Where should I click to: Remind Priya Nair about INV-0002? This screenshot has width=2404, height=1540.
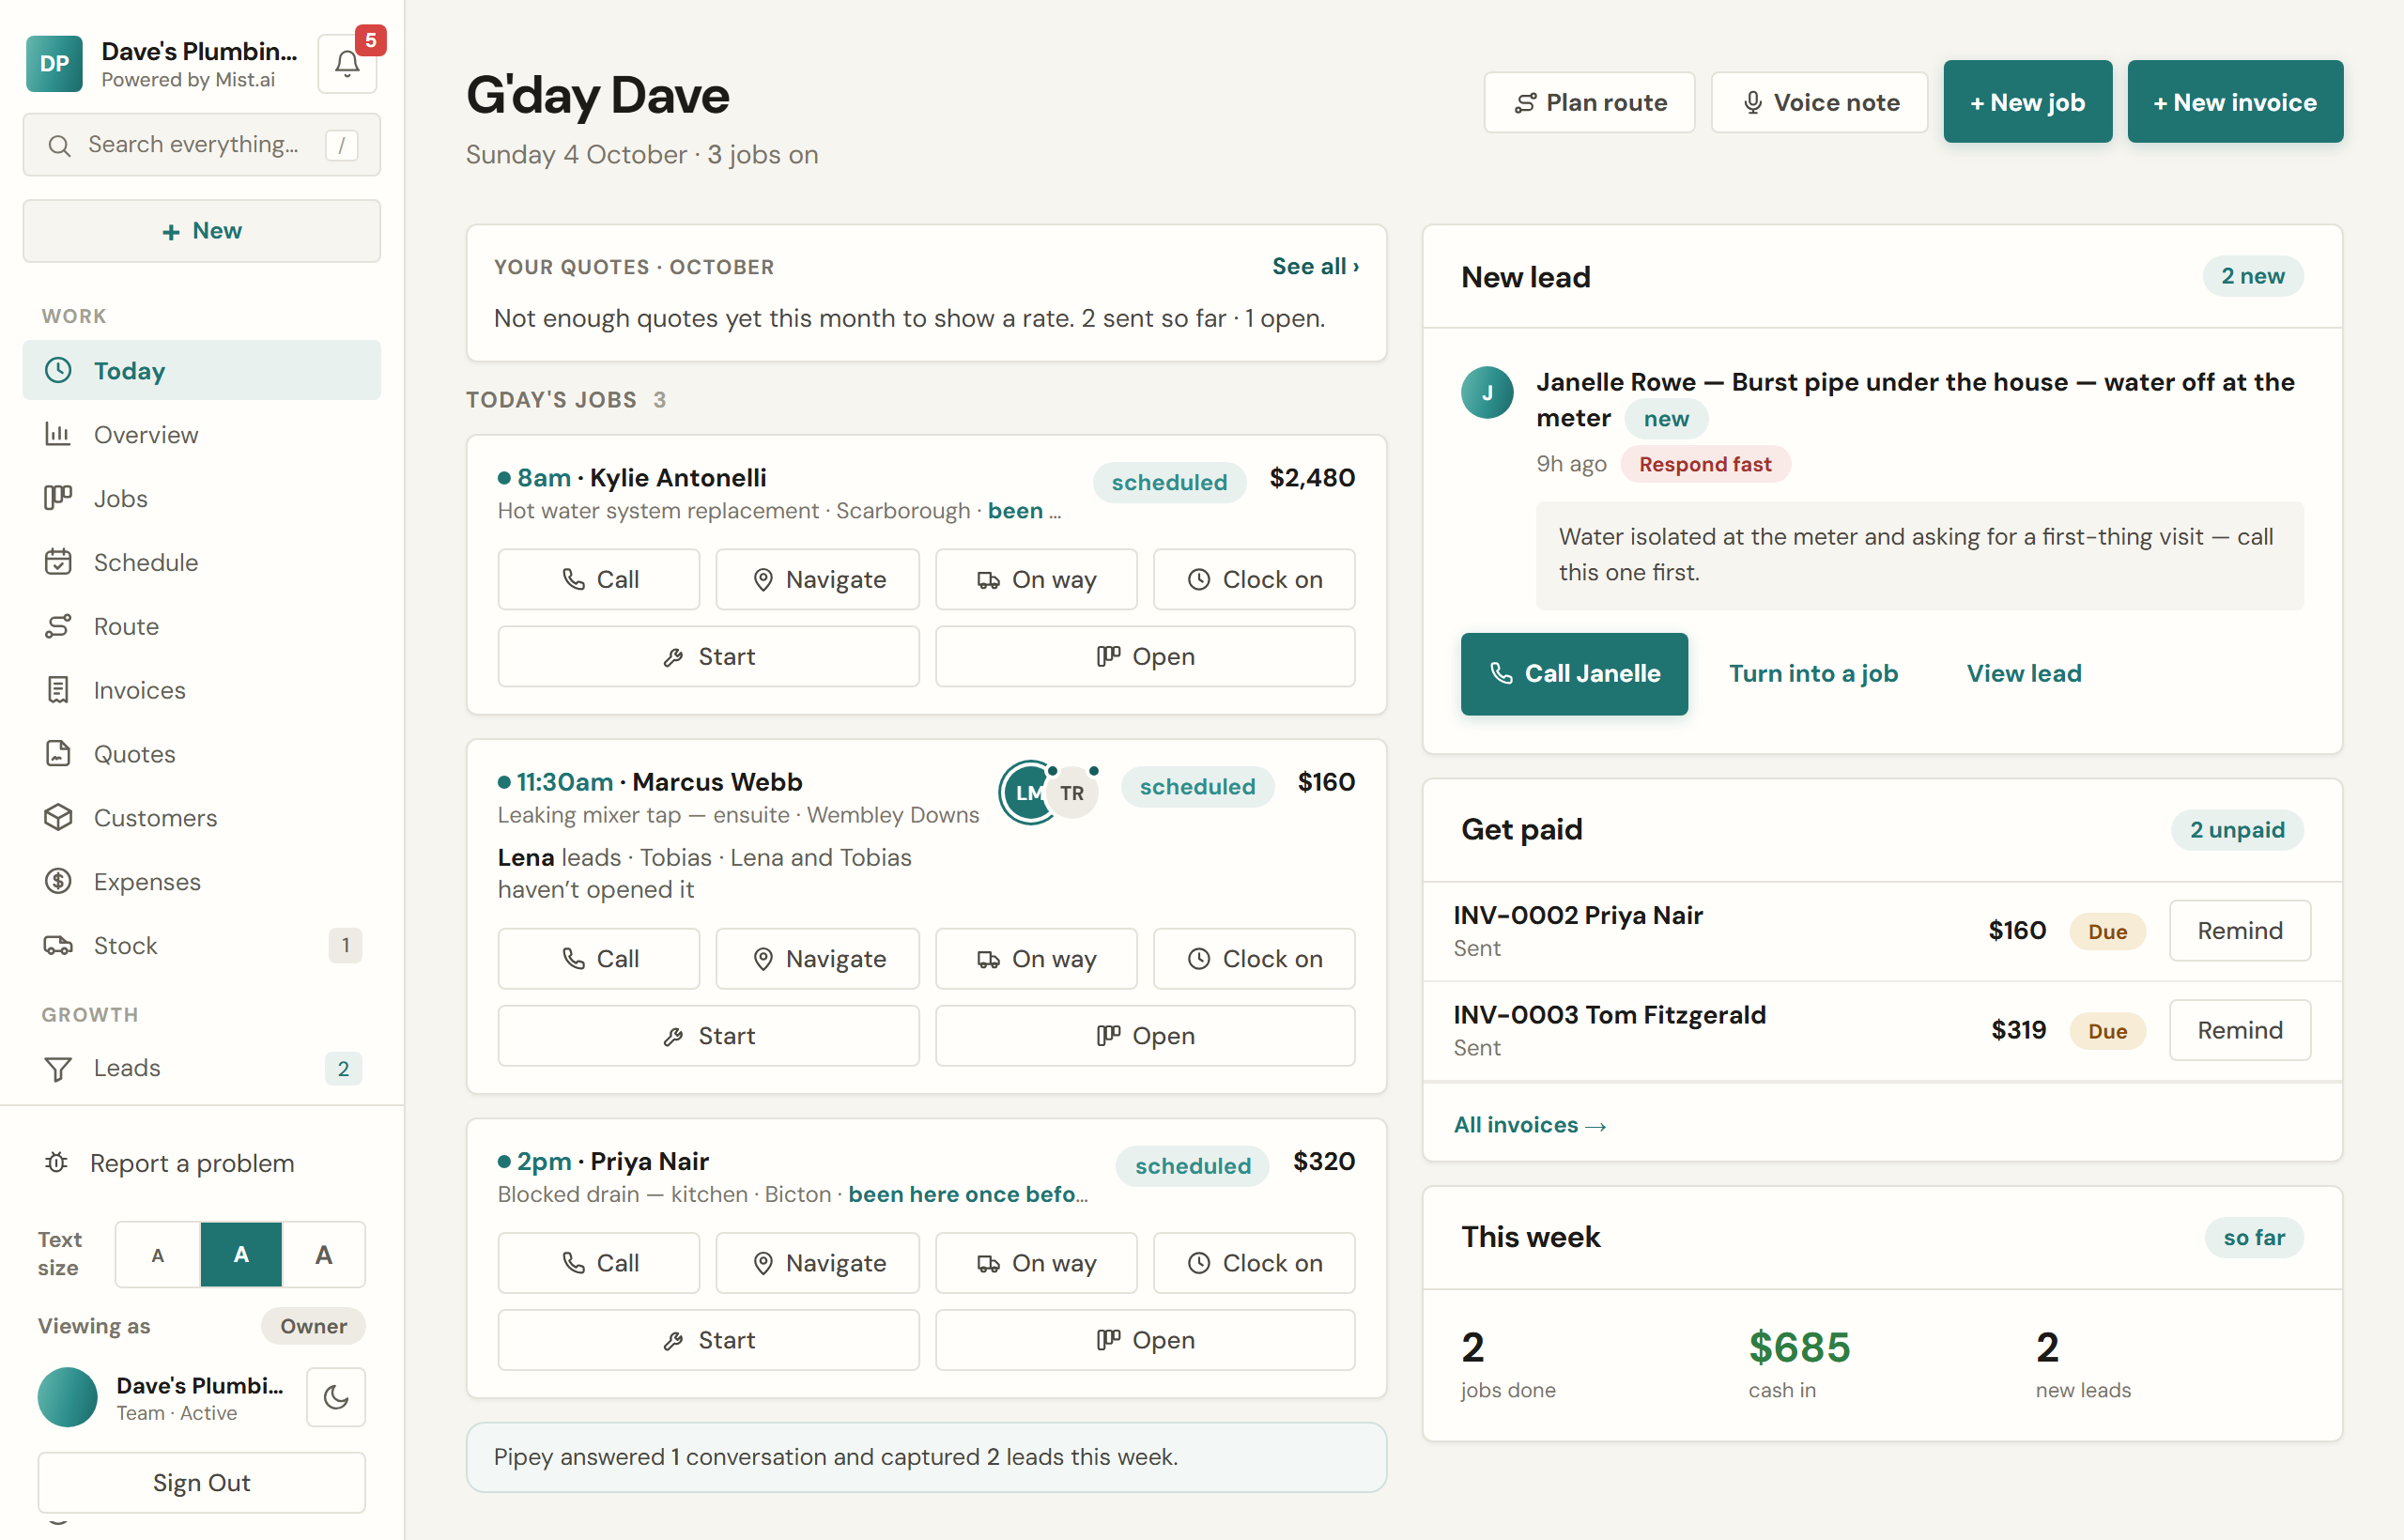2239,931
